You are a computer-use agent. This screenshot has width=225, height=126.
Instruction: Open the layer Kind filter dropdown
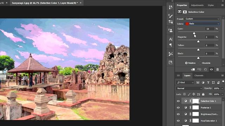[x=185, y=83]
